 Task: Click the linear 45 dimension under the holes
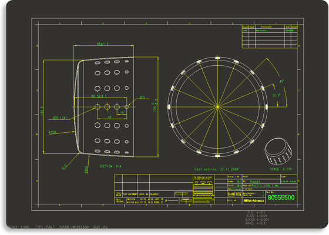tap(110, 117)
